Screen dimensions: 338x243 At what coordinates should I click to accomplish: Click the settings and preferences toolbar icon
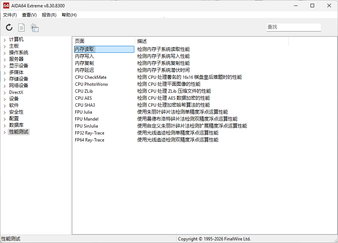pos(34,28)
